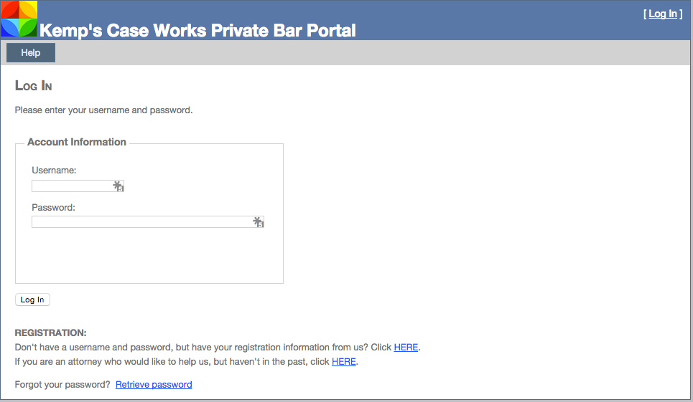Click HERE link for registration information

(406, 348)
